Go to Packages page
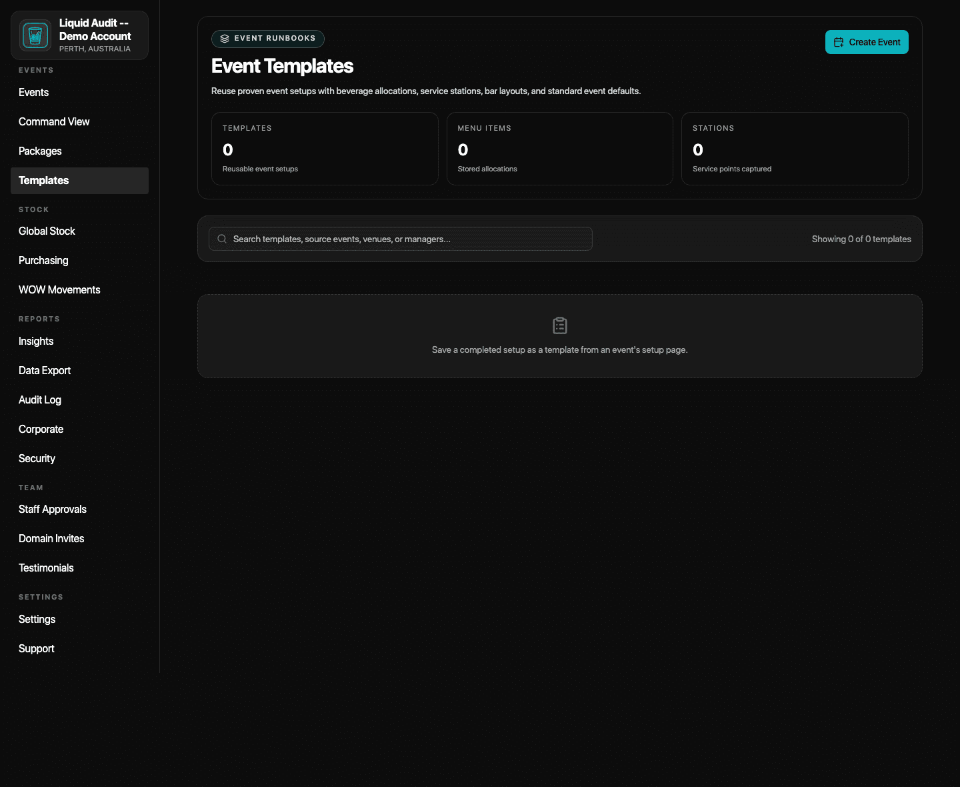960x787 pixels. coord(79,151)
